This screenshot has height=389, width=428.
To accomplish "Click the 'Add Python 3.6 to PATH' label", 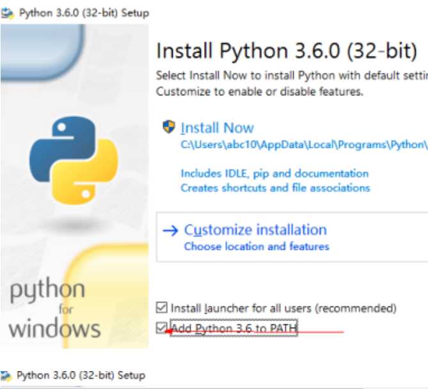I will (234, 328).
